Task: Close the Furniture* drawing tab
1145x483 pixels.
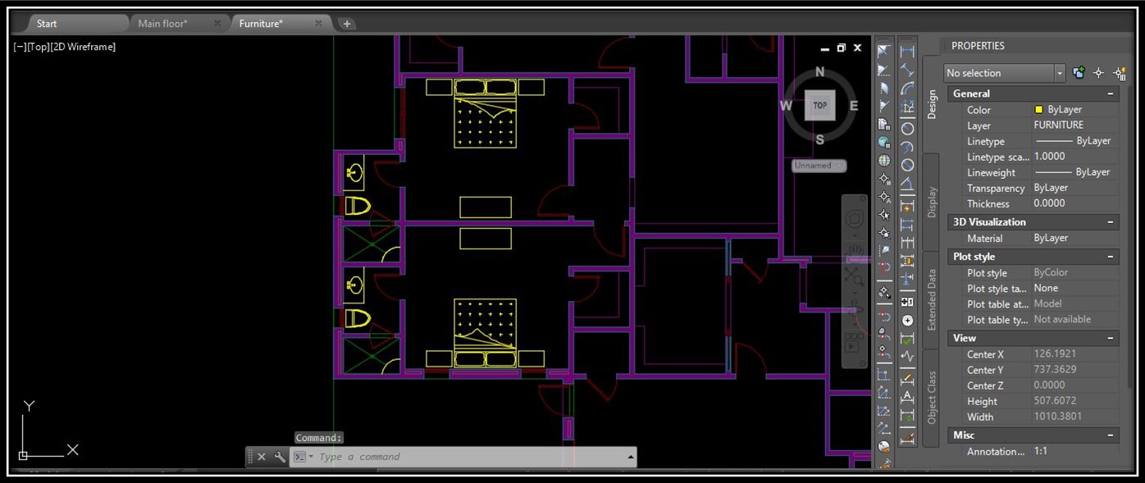Action: (x=318, y=24)
